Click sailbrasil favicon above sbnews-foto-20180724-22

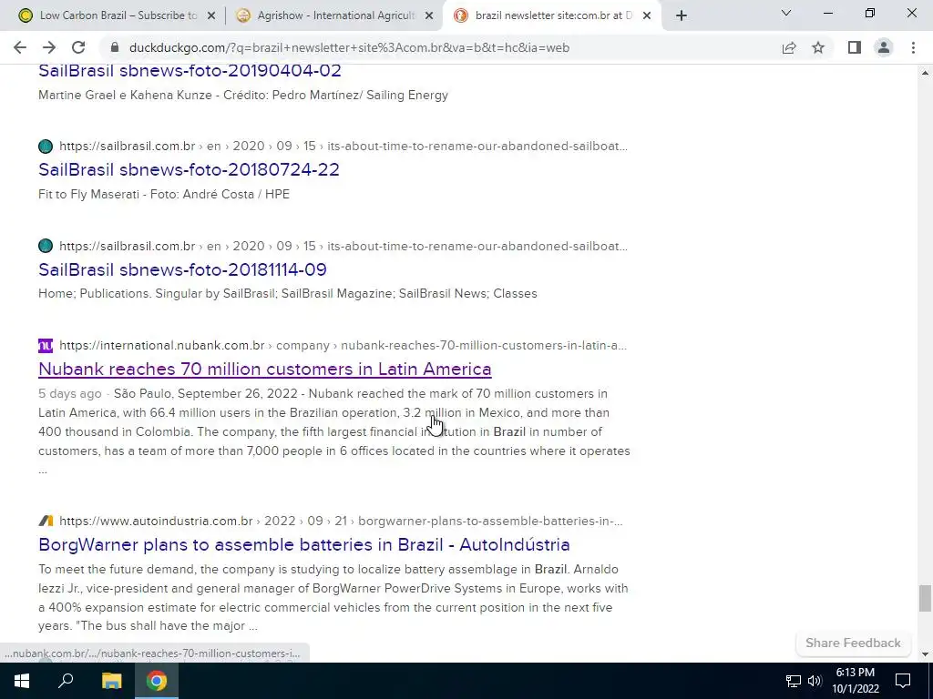pos(46,147)
